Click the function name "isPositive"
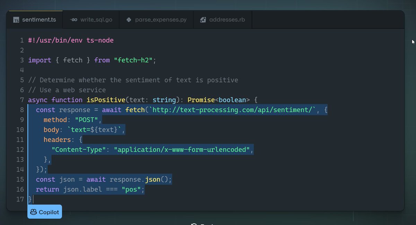This screenshot has height=225, width=416. click(x=106, y=100)
